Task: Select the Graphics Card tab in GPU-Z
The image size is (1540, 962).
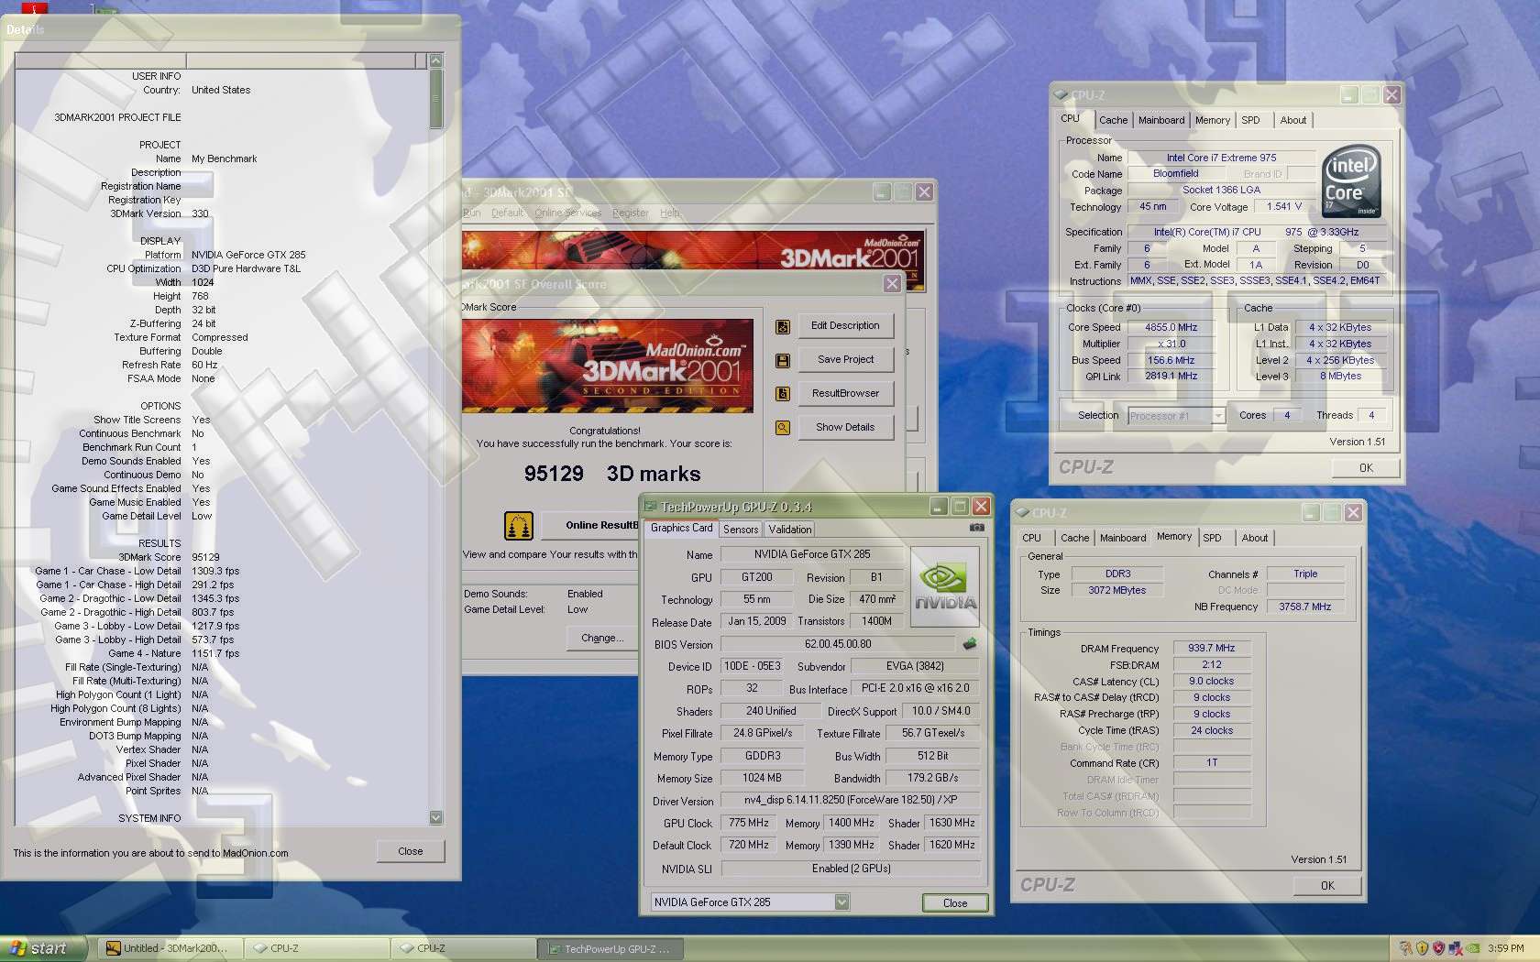Action: 681,528
